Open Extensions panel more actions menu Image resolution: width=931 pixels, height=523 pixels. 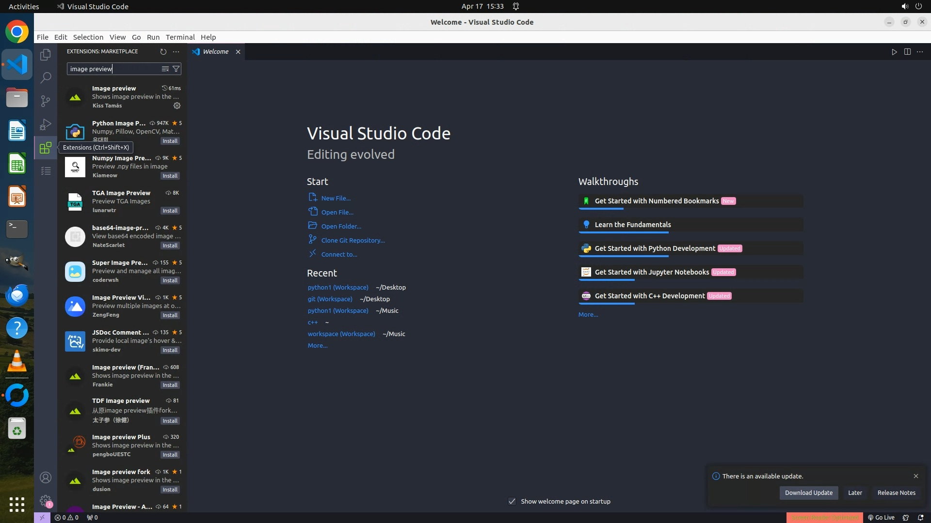pyautogui.click(x=176, y=52)
